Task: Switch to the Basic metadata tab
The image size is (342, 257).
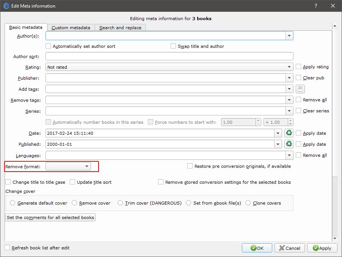Action: click(26, 27)
